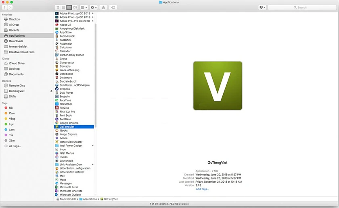
Task: Select FileZilla app icon
Action: (x=57, y=108)
